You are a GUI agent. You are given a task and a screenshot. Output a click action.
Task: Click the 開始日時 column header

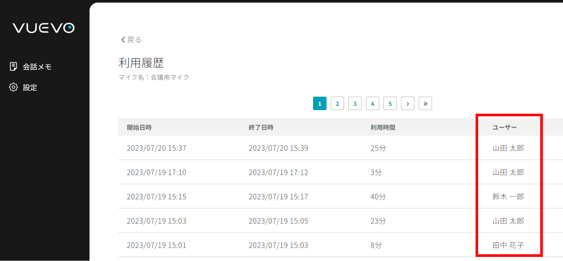point(139,127)
